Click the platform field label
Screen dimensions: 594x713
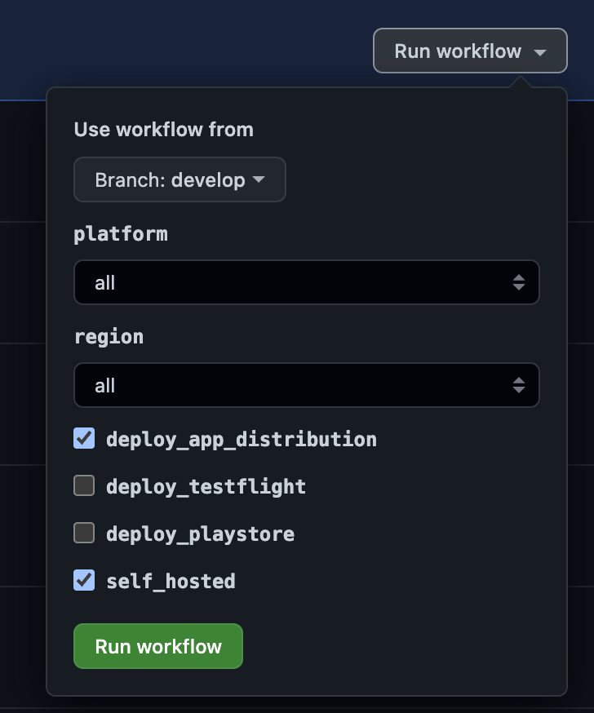(x=121, y=234)
